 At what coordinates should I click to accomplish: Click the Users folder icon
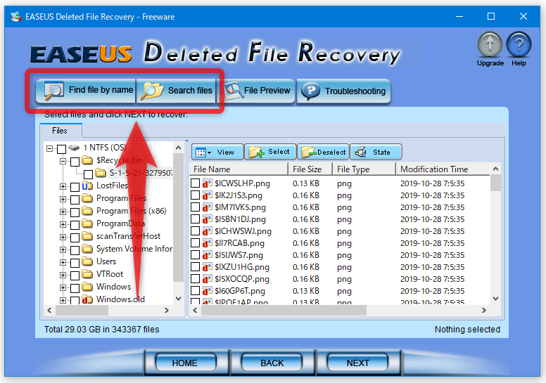[x=87, y=261]
